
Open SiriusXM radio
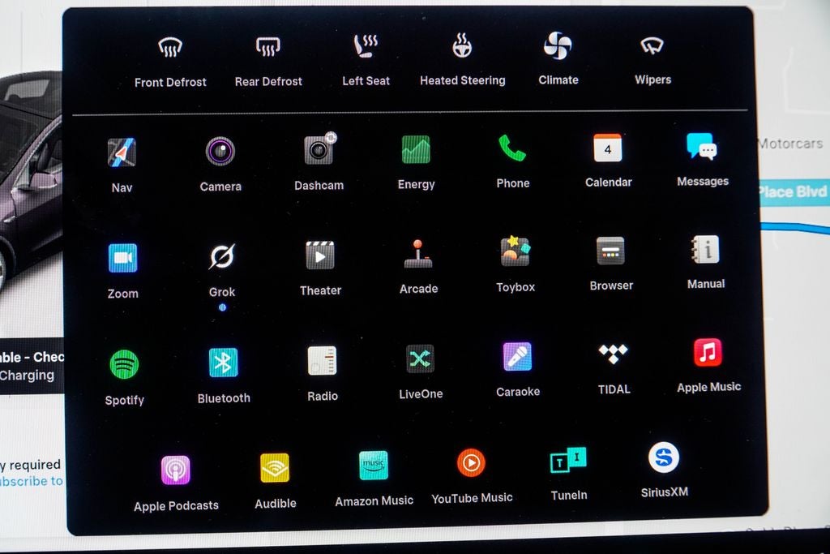[664, 458]
